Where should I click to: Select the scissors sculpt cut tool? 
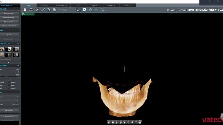tap(78, 10)
